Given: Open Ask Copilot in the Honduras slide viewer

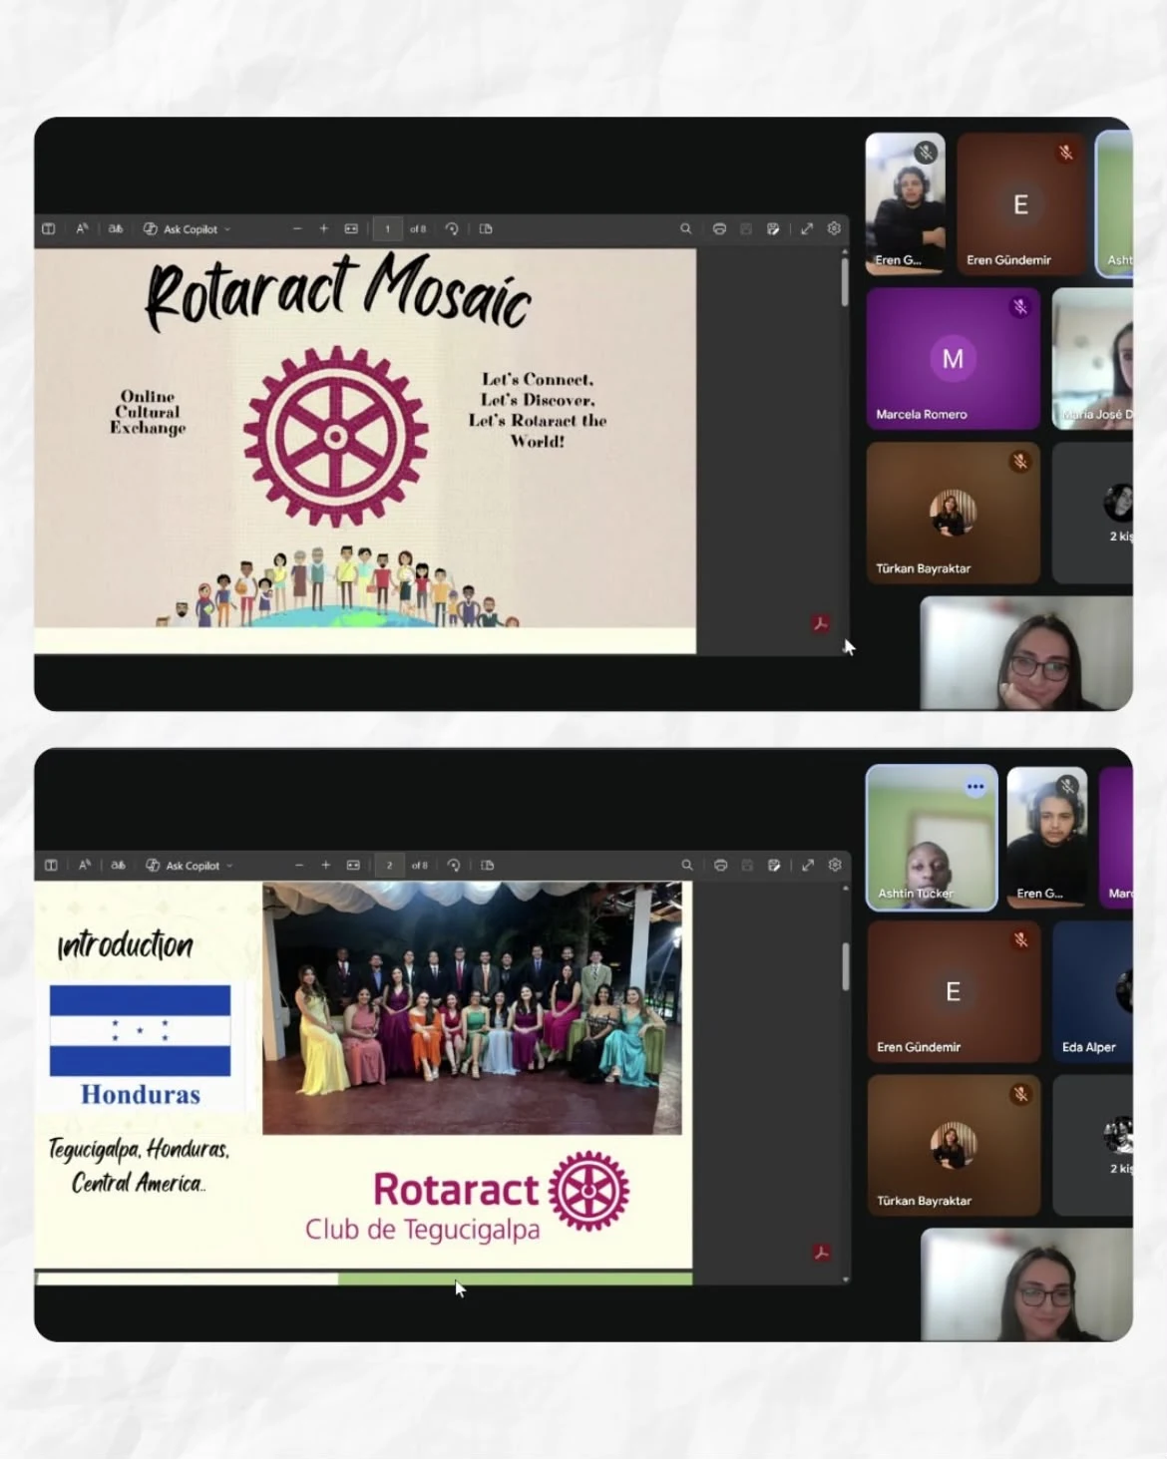Looking at the screenshot, I should click(183, 865).
